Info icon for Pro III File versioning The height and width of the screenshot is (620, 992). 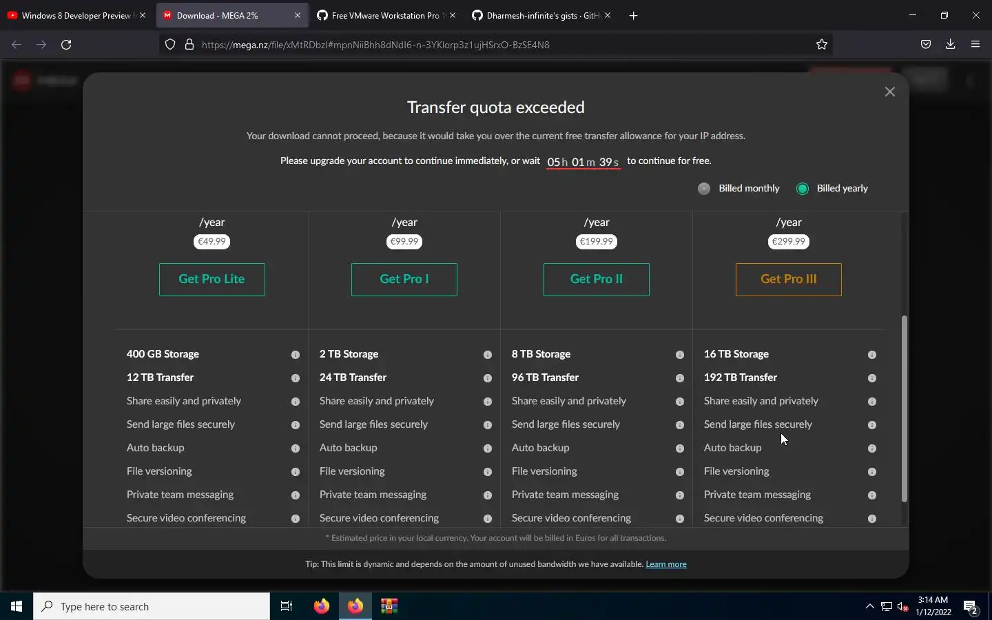[x=872, y=472]
